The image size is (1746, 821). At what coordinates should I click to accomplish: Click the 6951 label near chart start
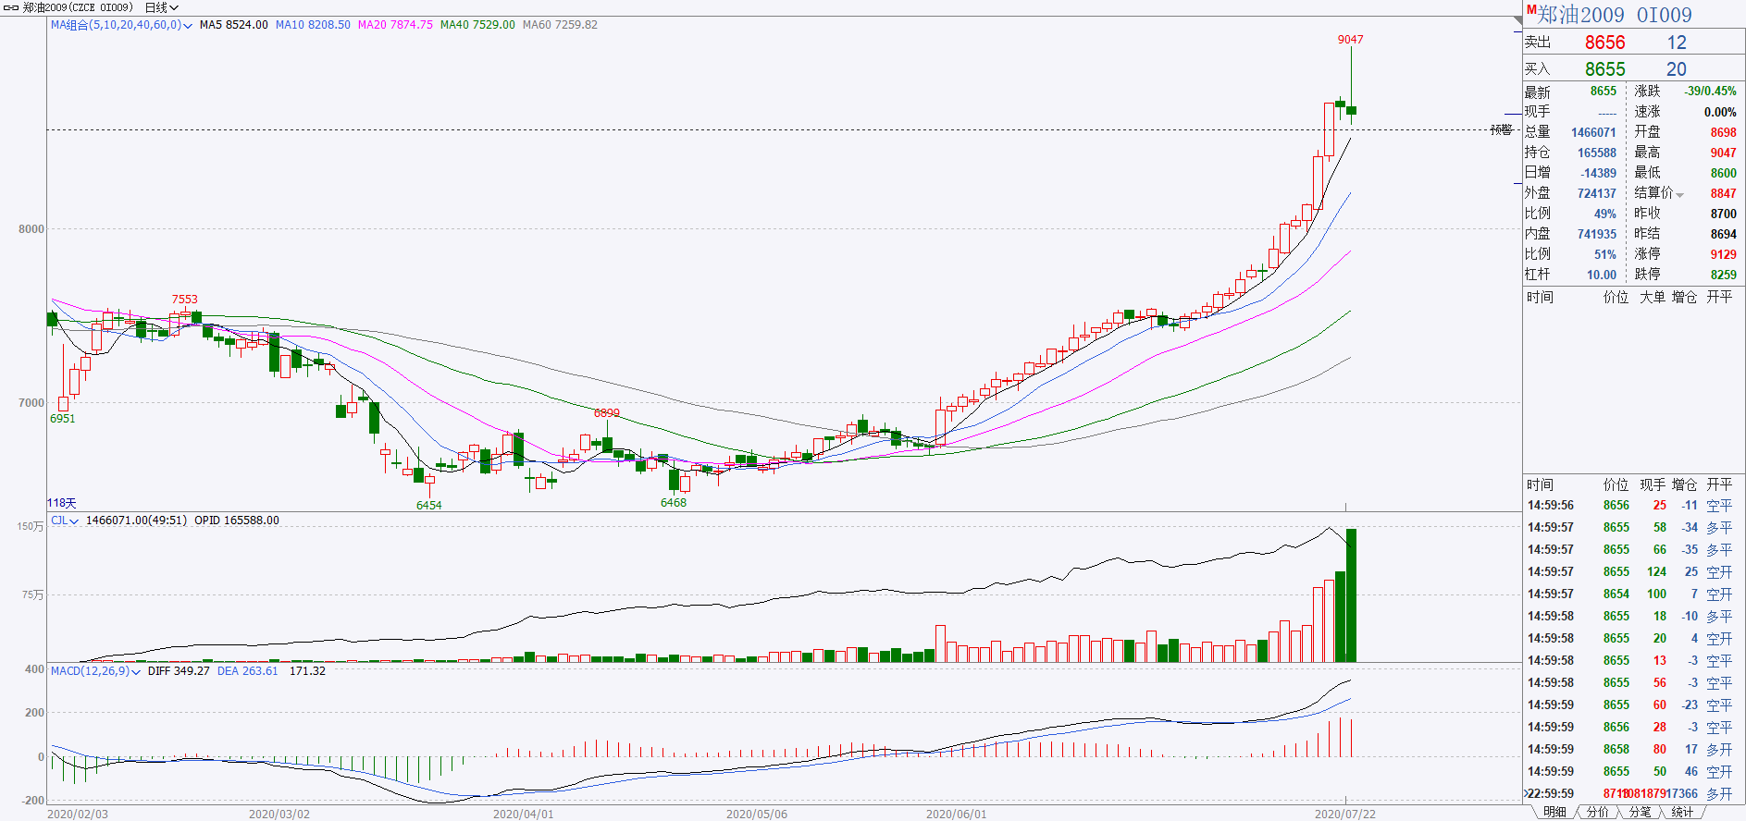pos(62,419)
